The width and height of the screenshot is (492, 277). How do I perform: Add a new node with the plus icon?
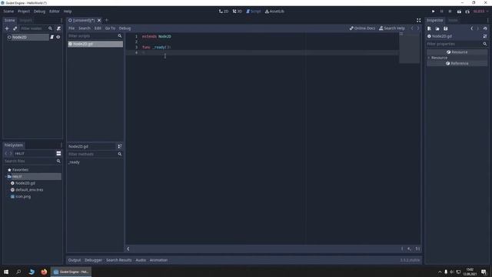click(x=7, y=28)
